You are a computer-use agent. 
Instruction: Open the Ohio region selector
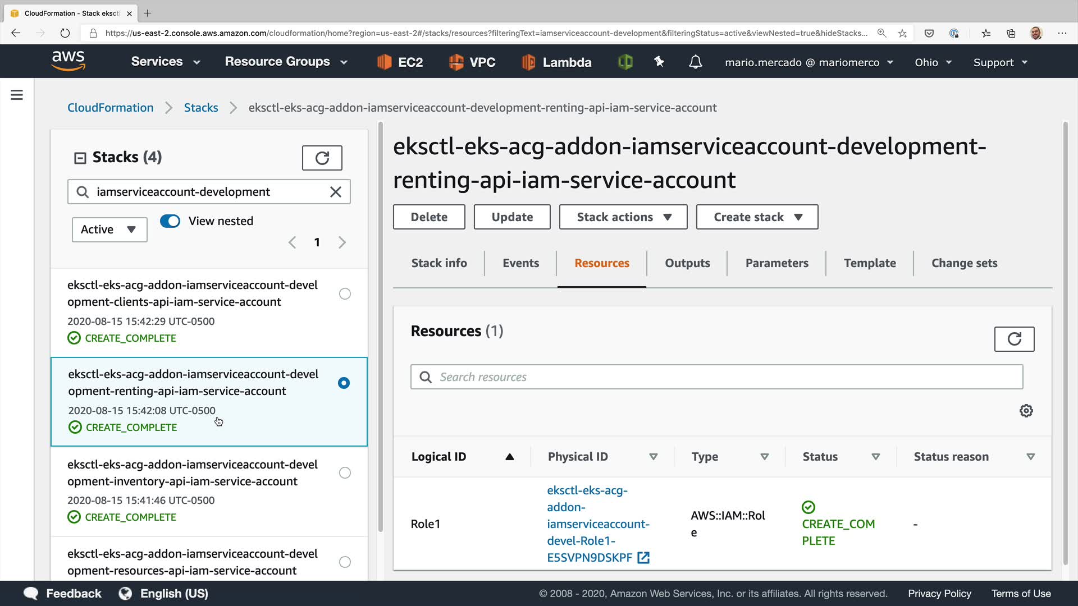click(933, 62)
